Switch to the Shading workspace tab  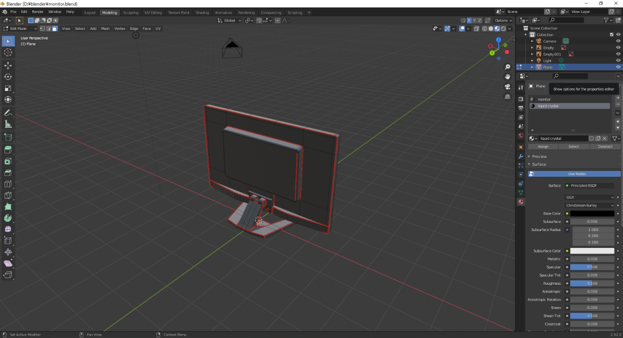tap(202, 12)
